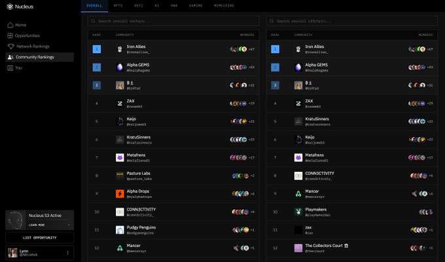
Task: Select Pasture Labs name text
Action: pos(138,173)
